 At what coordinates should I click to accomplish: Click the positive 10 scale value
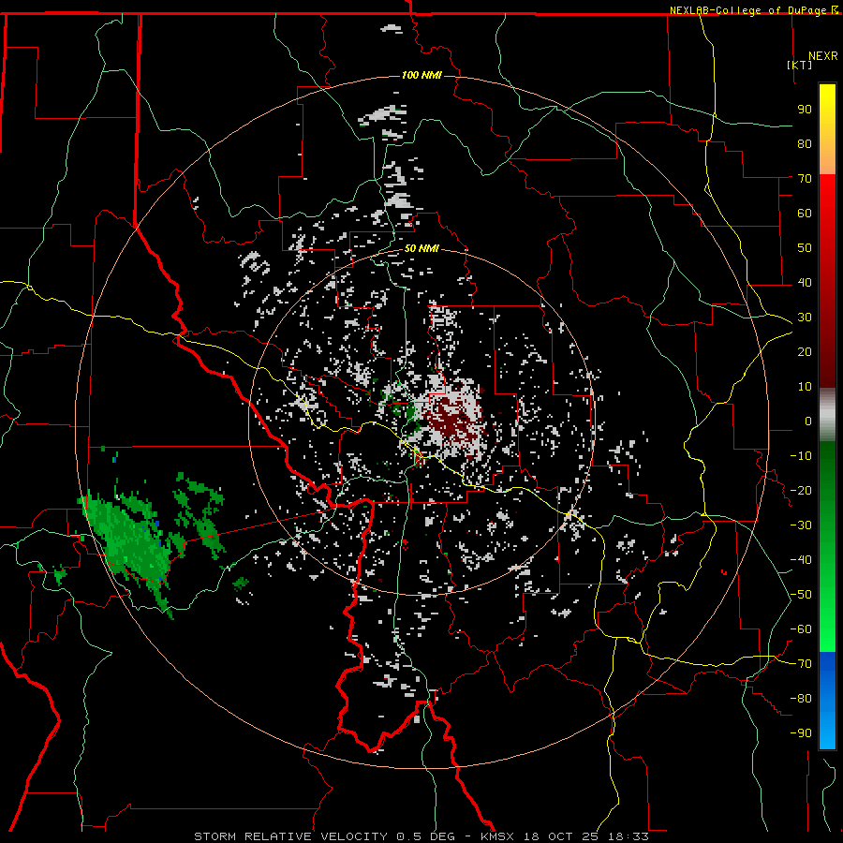click(x=805, y=387)
